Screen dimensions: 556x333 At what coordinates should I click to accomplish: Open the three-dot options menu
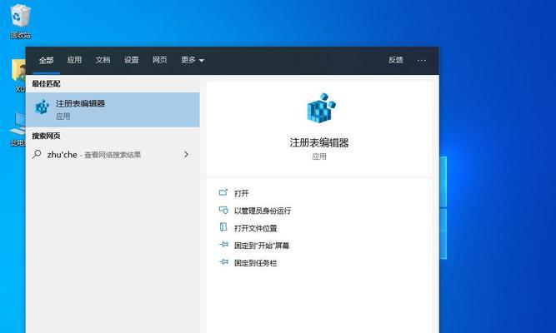coord(421,60)
